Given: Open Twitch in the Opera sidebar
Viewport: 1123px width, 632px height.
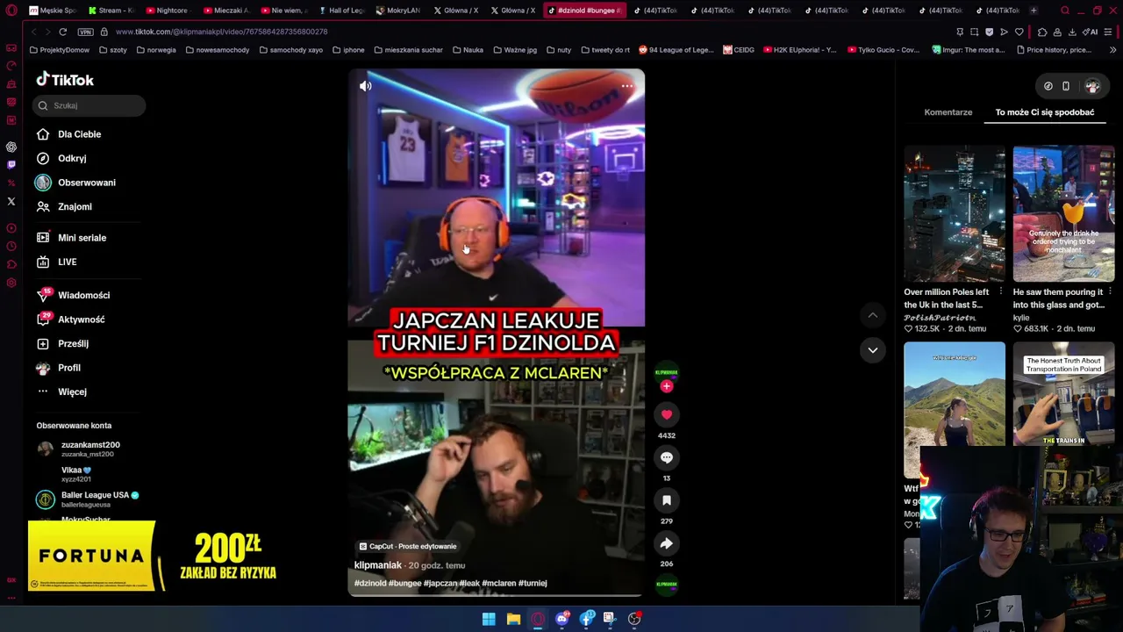Looking at the screenshot, I should coord(11,164).
